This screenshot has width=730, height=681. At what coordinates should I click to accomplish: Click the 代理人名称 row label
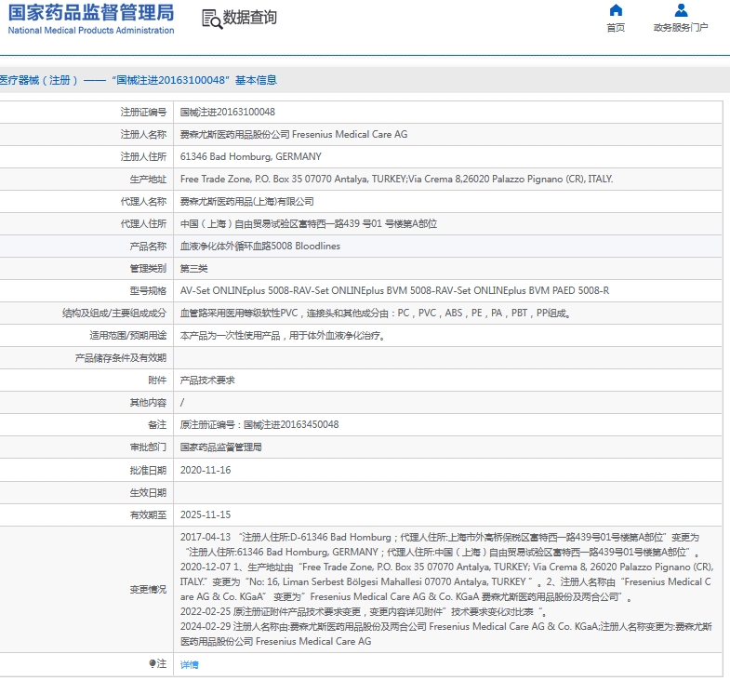143,201
